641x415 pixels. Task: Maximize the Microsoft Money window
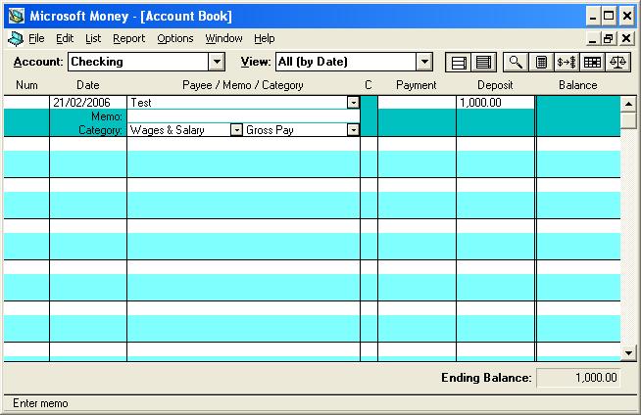click(609, 16)
